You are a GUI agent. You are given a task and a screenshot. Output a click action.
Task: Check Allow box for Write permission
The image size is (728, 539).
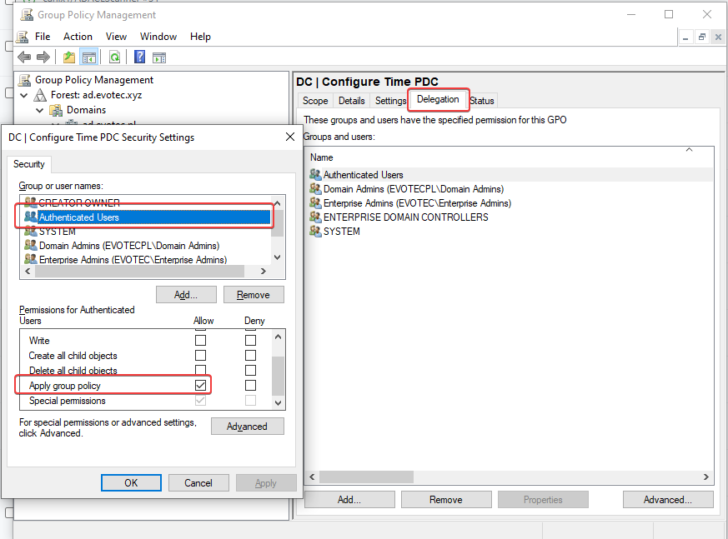200,341
